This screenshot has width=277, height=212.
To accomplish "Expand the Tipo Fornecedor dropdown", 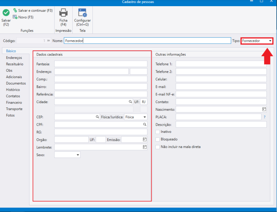I will [x=257, y=41].
